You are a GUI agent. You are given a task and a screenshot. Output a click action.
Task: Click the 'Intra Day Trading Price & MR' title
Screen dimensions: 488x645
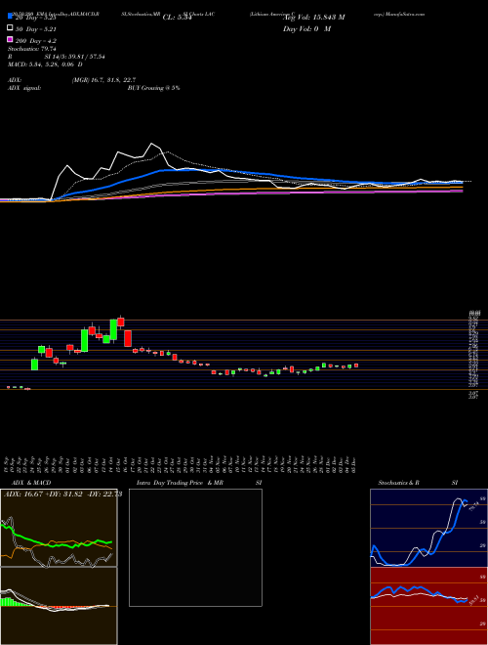[x=180, y=483]
